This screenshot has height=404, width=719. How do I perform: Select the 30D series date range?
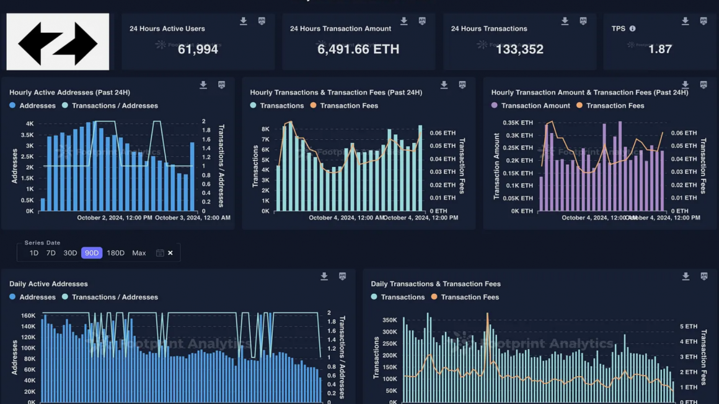(x=70, y=253)
